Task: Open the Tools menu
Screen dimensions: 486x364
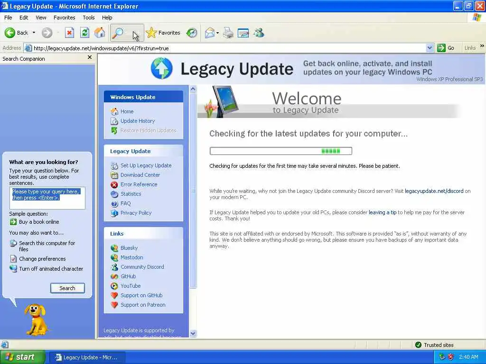Action: tap(88, 18)
